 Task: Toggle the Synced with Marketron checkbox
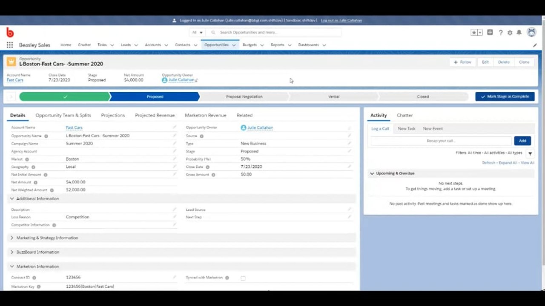pyautogui.click(x=243, y=278)
